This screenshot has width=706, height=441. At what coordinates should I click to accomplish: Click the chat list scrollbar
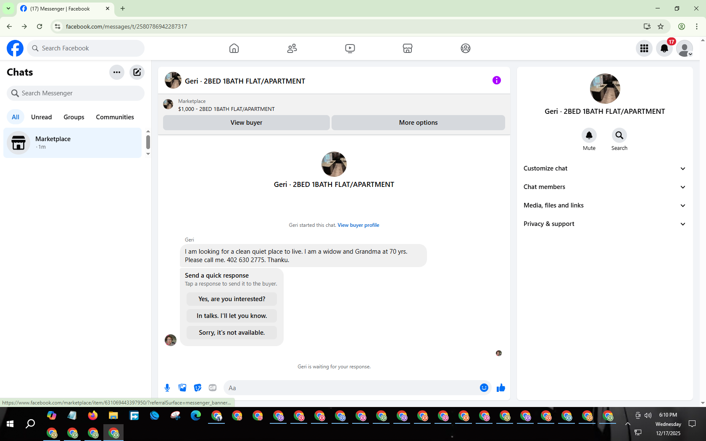point(148,142)
